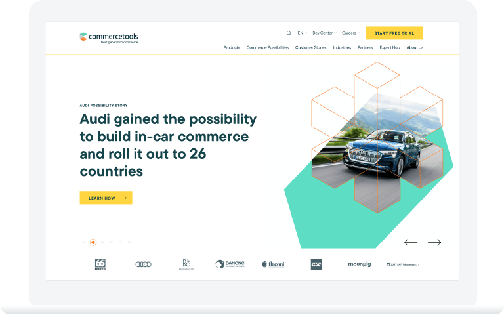Click the 66 North logo
Screen dimensions: 504x315
pyautogui.click(x=100, y=264)
